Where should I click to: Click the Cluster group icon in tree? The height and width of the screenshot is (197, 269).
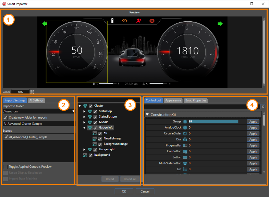(x=85, y=106)
